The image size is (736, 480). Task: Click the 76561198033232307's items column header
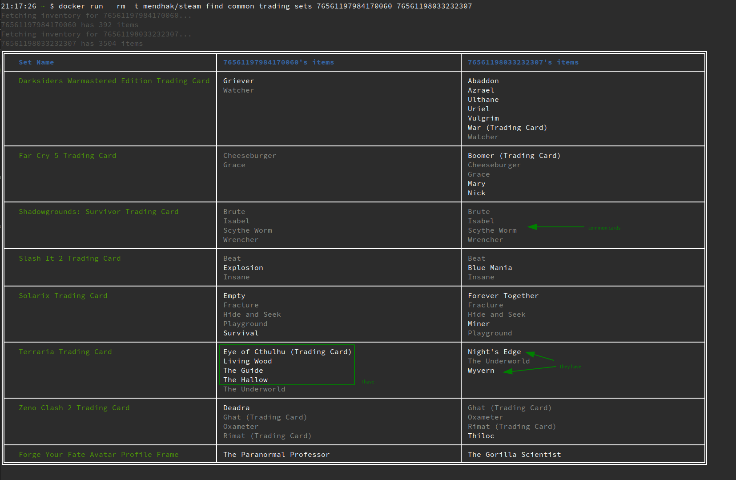click(523, 62)
